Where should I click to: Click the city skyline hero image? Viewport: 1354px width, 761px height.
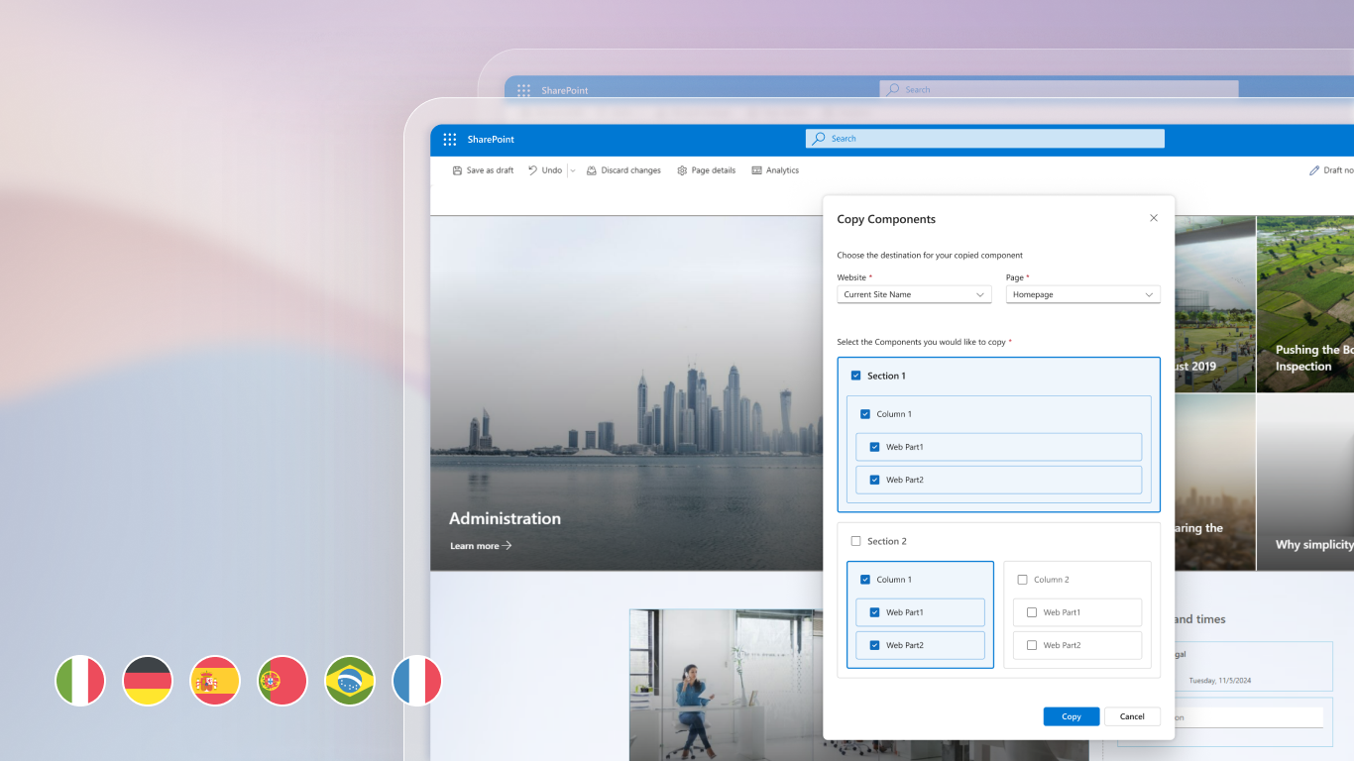pos(626,392)
